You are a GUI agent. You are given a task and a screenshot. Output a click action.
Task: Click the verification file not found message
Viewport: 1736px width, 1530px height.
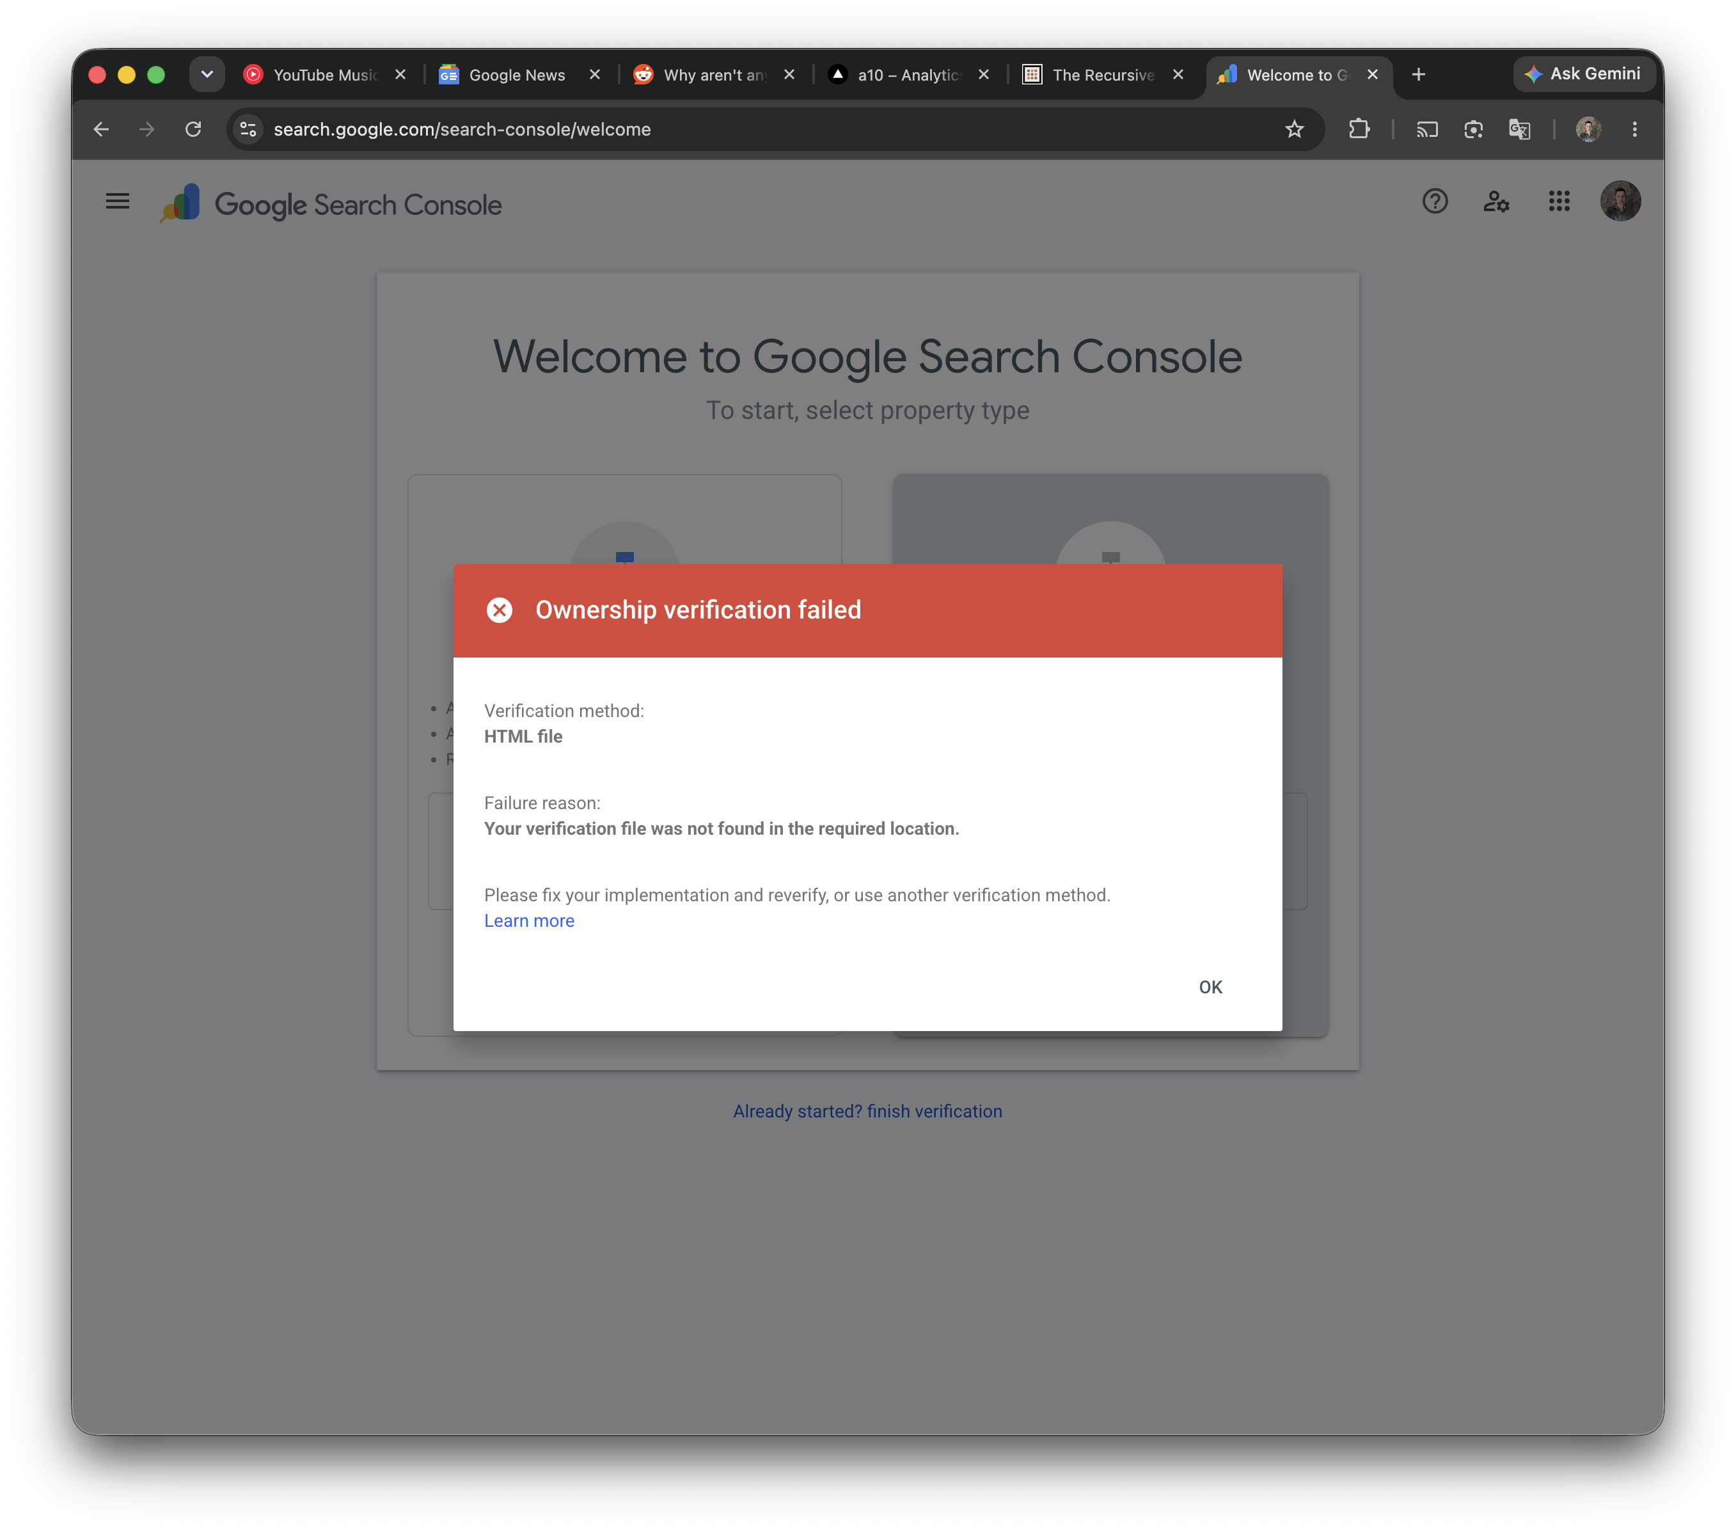721,828
